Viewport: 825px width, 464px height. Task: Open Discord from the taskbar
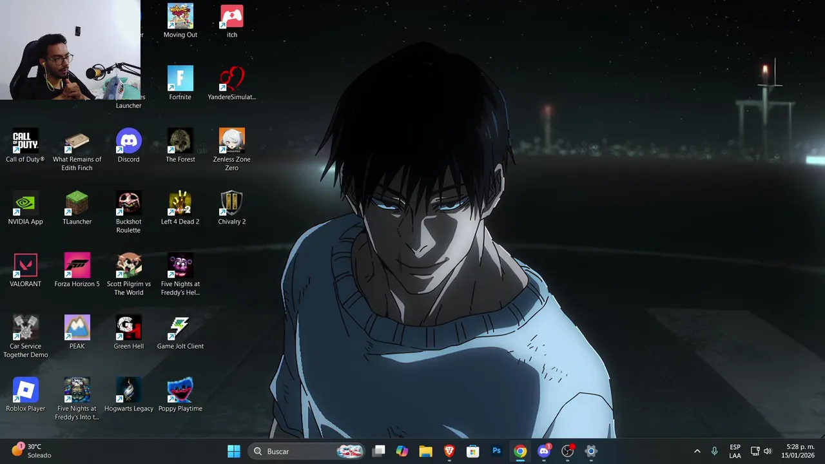(x=544, y=451)
